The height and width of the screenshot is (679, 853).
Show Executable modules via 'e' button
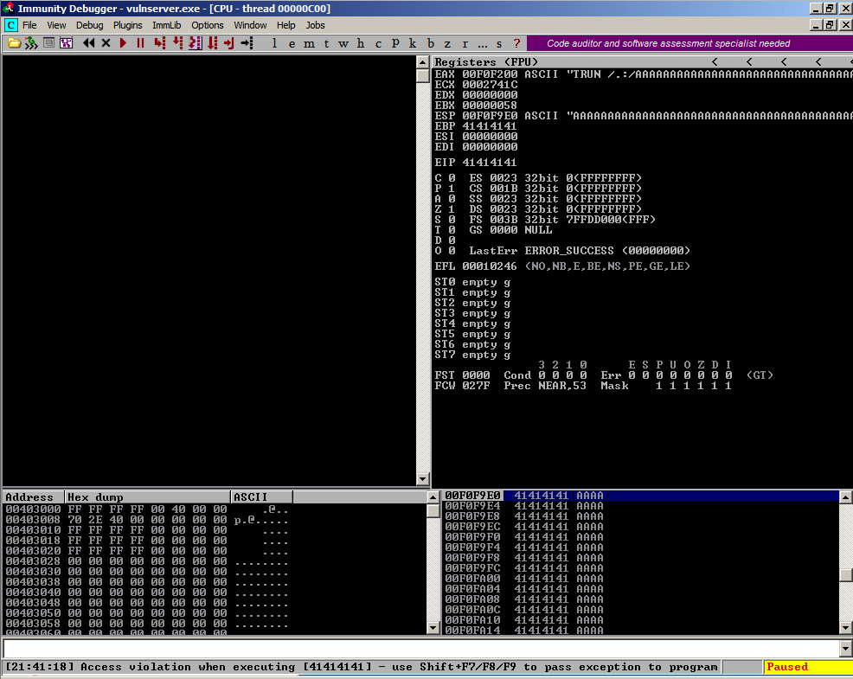point(292,43)
